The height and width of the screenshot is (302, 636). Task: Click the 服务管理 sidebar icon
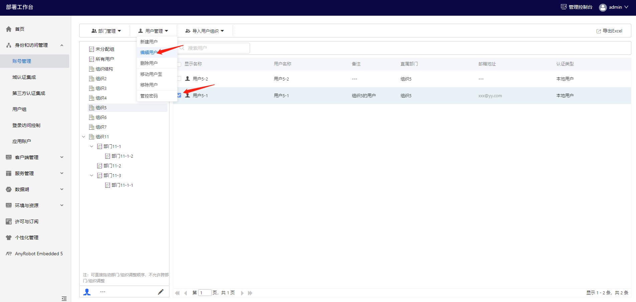tap(9, 173)
